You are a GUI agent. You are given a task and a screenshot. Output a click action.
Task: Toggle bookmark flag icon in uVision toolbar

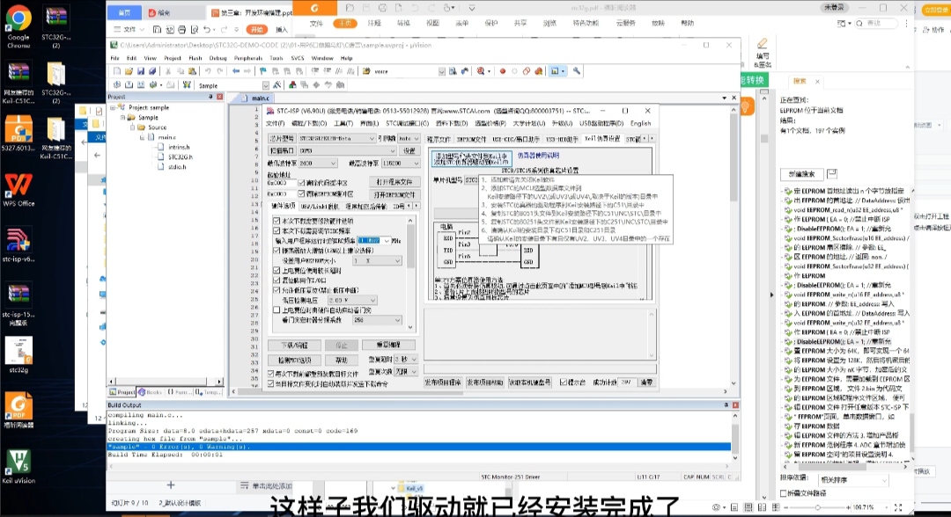[x=263, y=71]
